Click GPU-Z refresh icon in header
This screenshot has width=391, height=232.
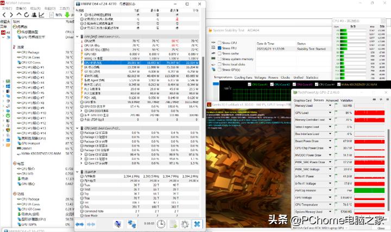click(x=381, y=99)
